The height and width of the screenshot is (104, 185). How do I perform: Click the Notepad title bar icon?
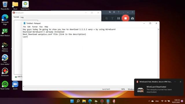24,23
